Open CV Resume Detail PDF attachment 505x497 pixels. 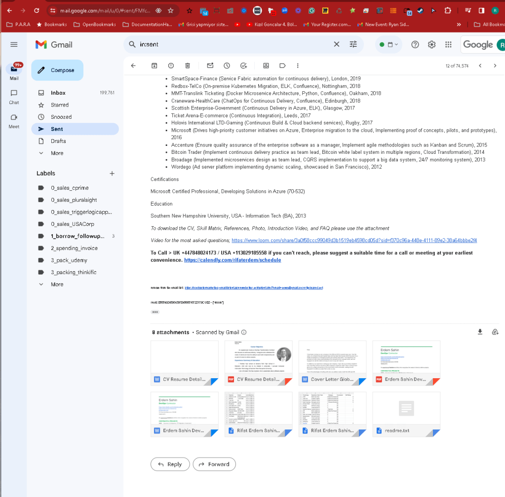click(x=258, y=363)
